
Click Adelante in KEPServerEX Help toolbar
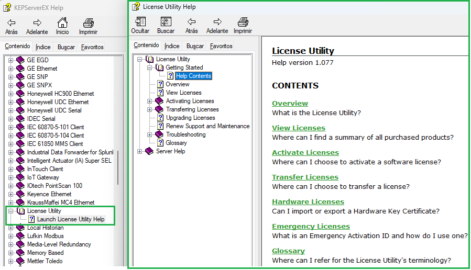click(x=37, y=26)
